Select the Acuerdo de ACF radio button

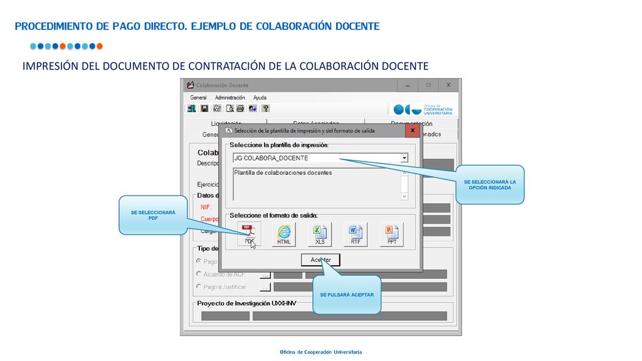pyautogui.click(x=199, y=274)
